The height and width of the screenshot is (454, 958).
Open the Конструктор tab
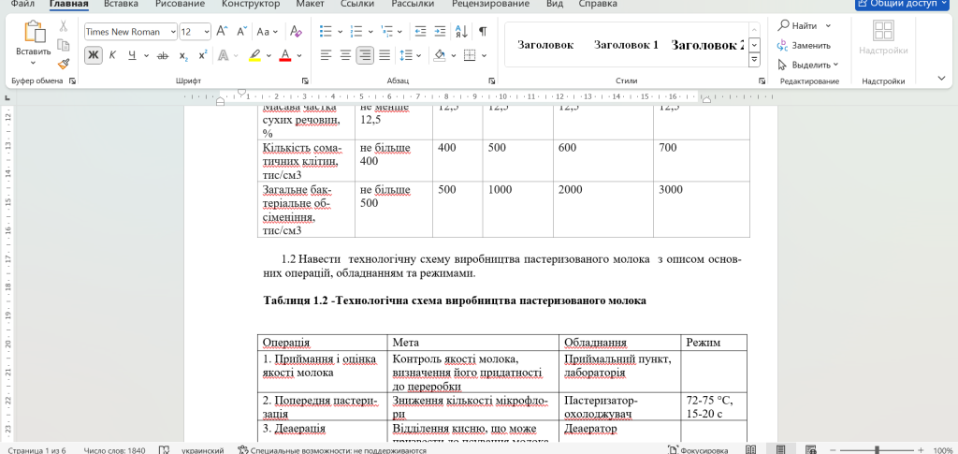(x=251, y=4)
